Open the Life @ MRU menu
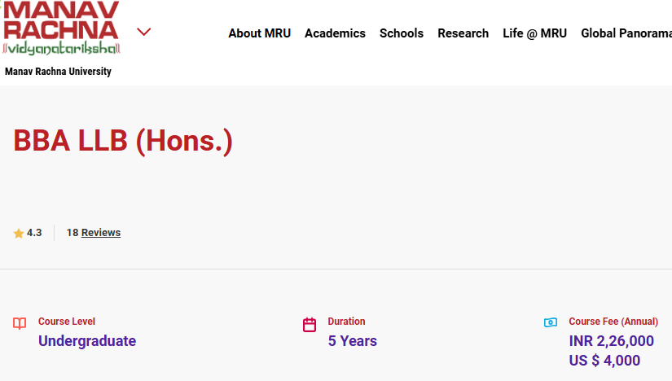 click(534, 33)
